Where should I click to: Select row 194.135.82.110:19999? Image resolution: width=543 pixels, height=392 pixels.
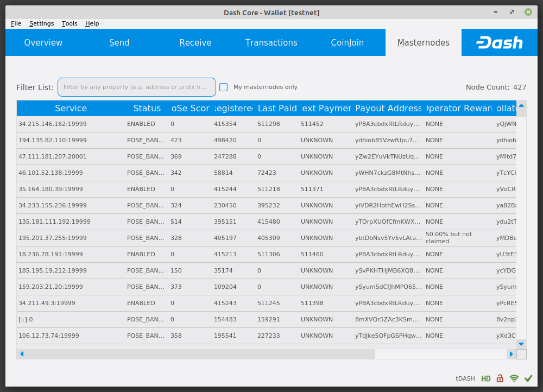point(266,140)
